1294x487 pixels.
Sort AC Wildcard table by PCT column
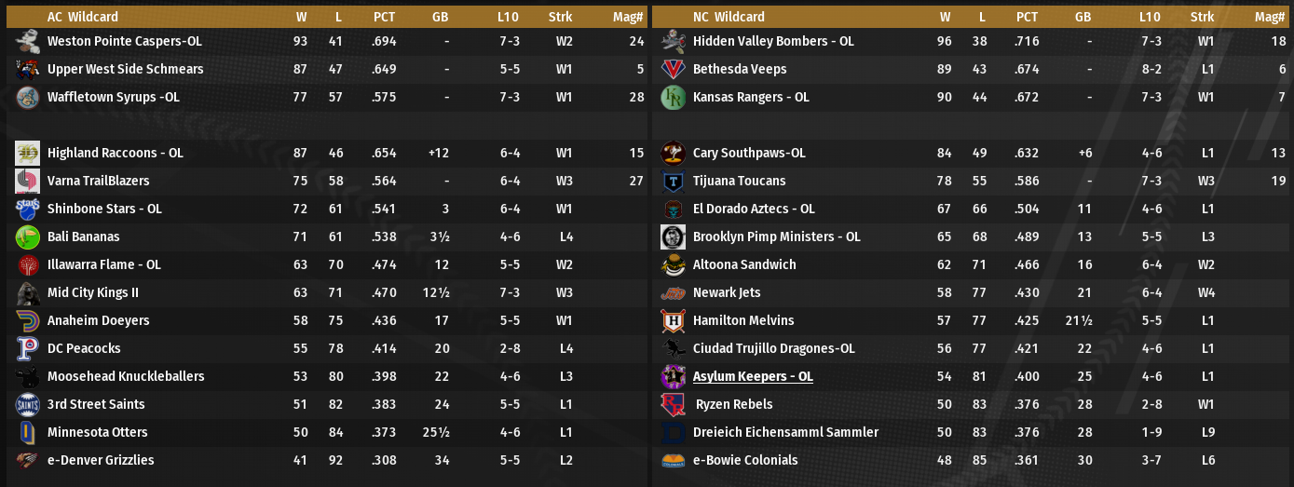pos(384,17)
